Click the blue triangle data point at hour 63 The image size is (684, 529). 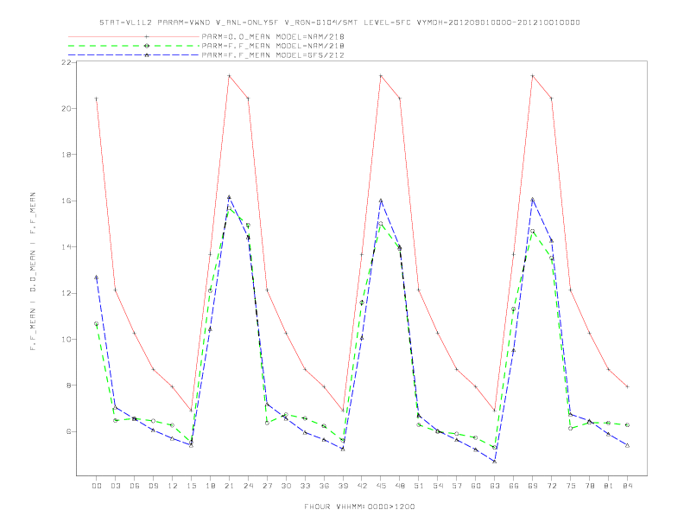(495, 461)
